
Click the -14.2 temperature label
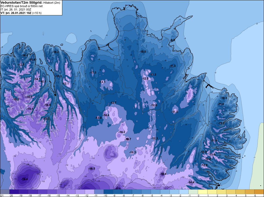pos(122,132)
